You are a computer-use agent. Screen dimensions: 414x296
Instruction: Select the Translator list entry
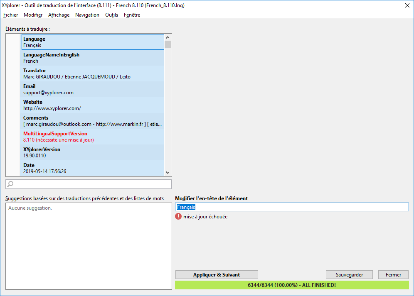92,73
